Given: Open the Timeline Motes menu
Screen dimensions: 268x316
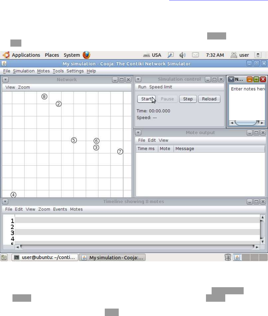Looking at the screenshot, I should (x=76, y=209).
